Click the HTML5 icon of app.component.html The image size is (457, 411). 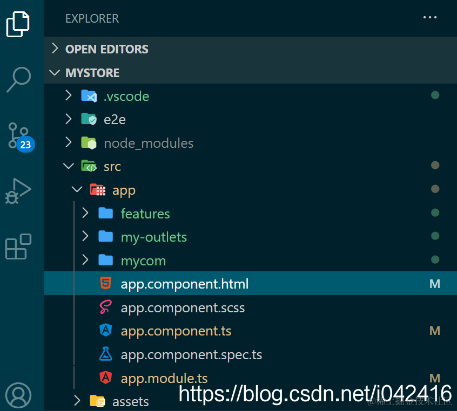point(105,284)
